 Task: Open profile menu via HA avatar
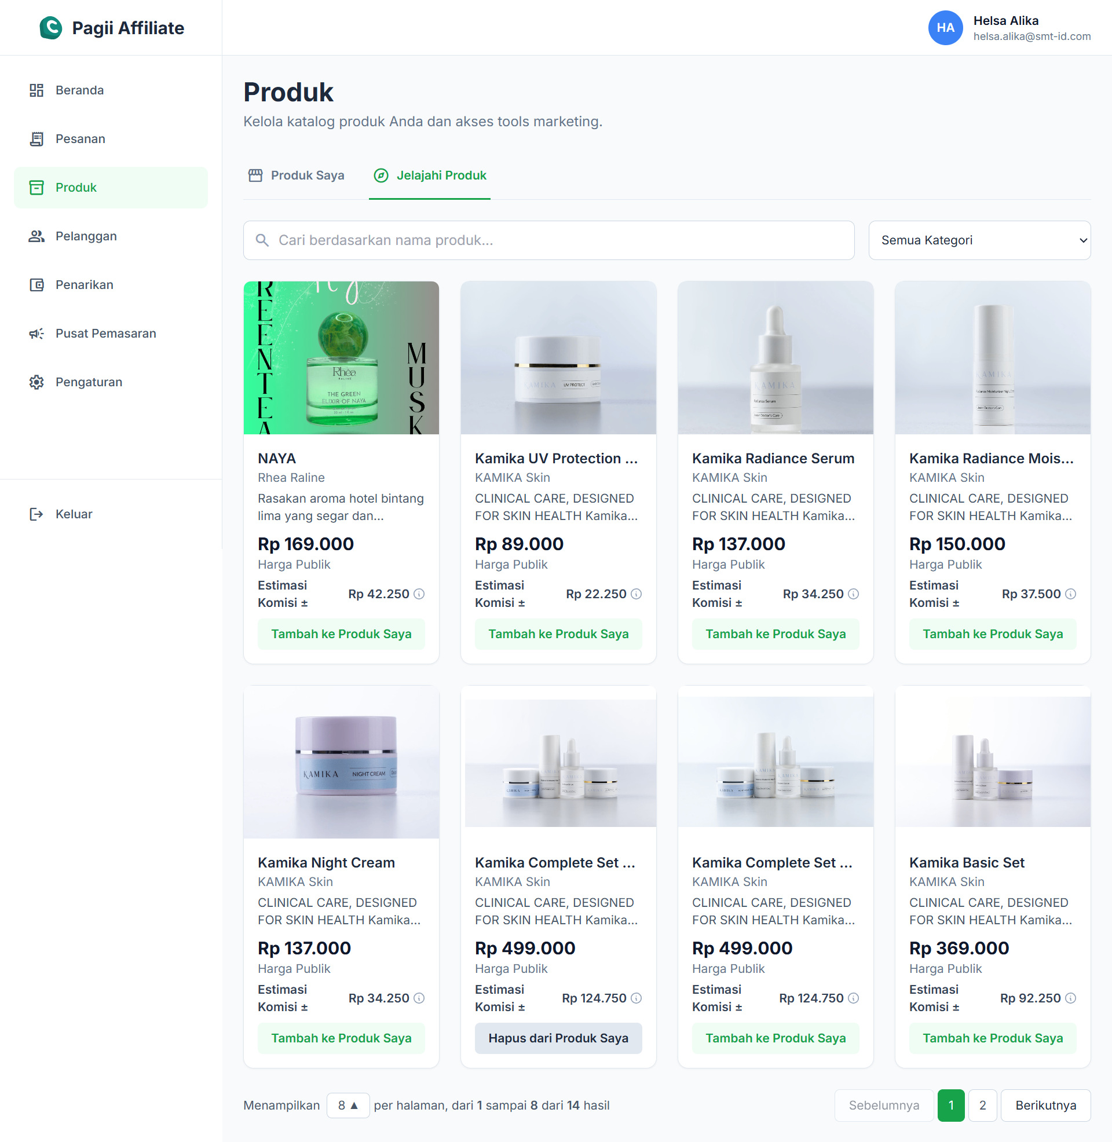pyautogui.click(x=946, y=27)
